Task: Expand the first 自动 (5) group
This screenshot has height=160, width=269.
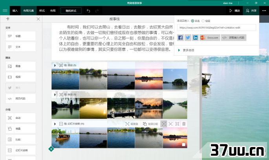Action: click(55, 65)
